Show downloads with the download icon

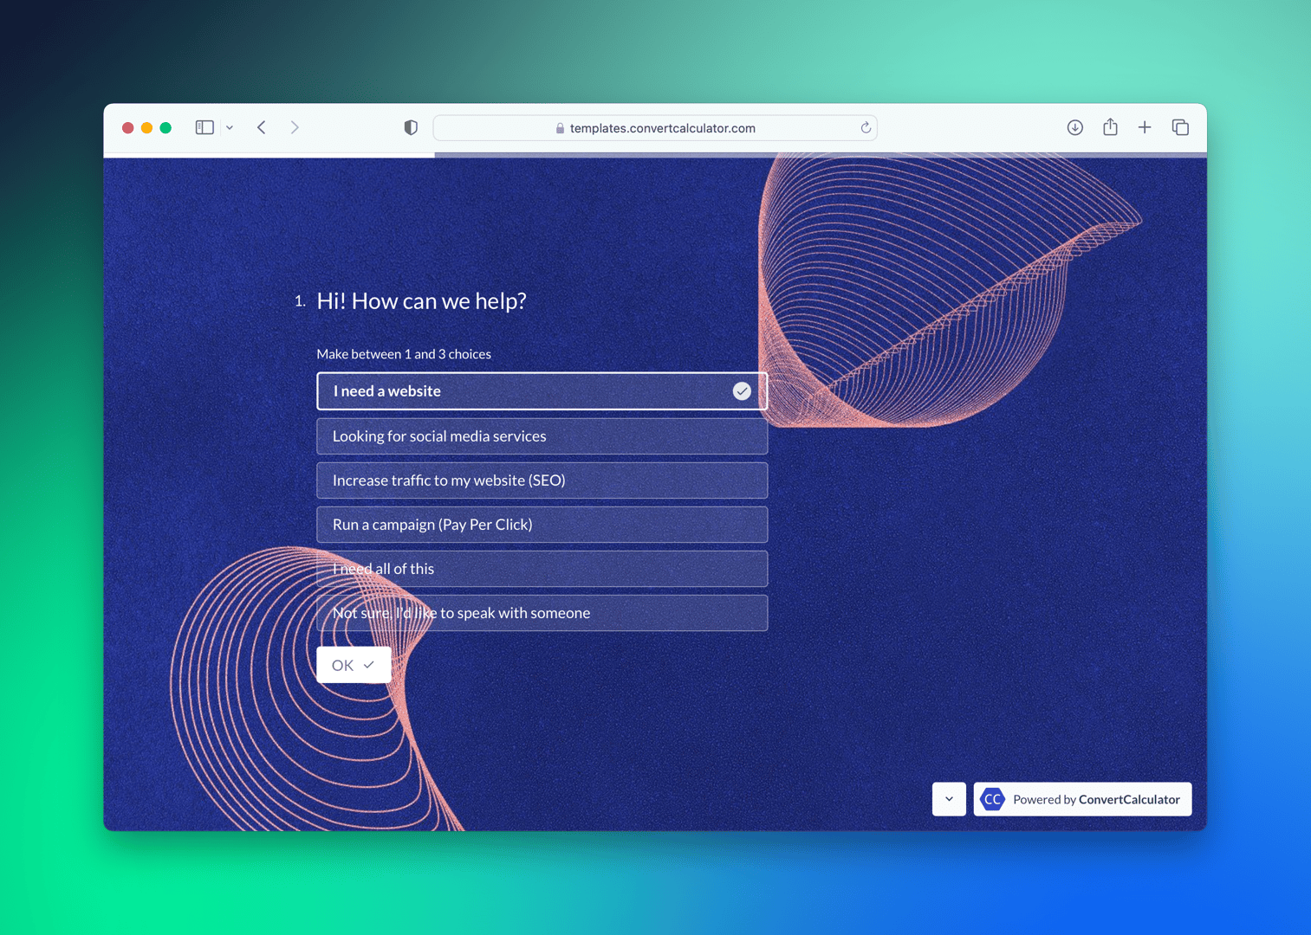1074,127
